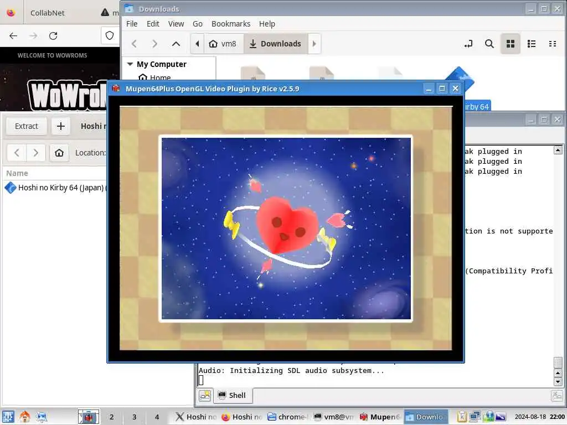Image resolution: width=567 pixels, height=425 pixels.
Task: Switch to the Mupen64 taskbar entry
Action: [380, 417]
